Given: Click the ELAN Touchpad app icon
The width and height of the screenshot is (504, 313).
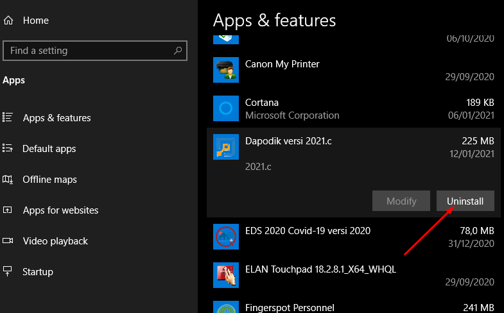Looking at the screenshot, I should pyautogui.click(x=226, y=275).
